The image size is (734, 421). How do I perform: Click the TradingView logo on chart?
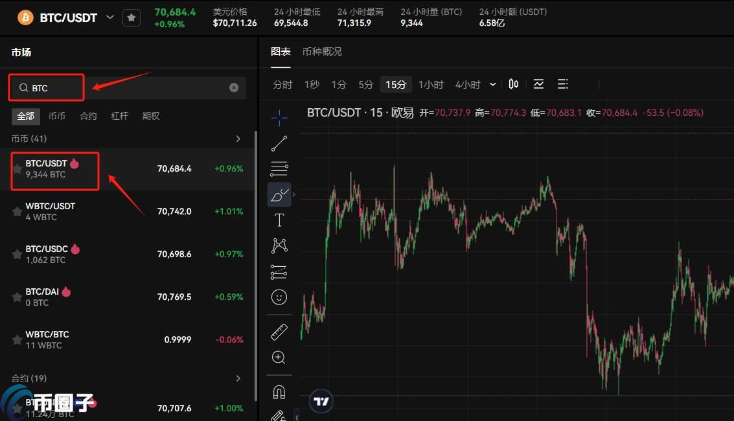[x=321, y=402]
